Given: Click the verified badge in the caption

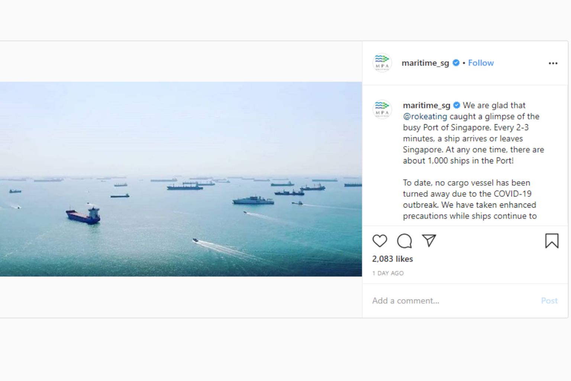Looking at the screenshot, I should coord(457,105).
